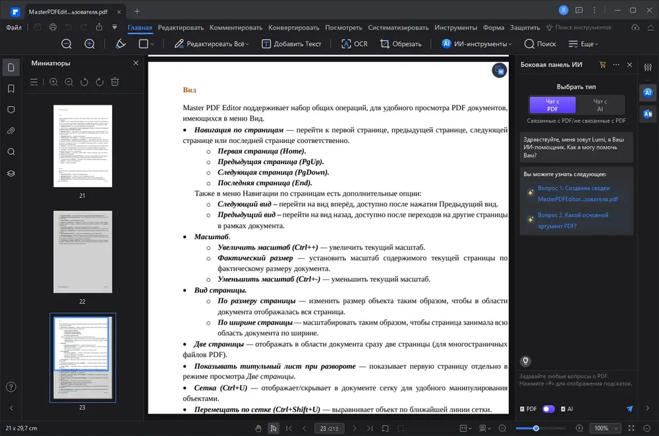Activate the hand pan tool in status bar

pyautogui.click(x=258, y=428)
